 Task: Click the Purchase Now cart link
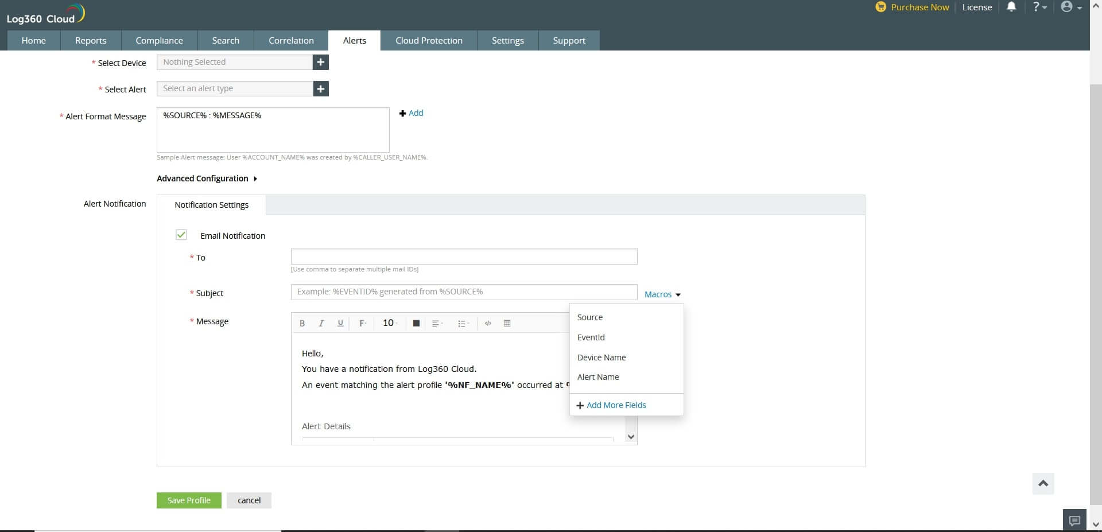pos(912,7)
